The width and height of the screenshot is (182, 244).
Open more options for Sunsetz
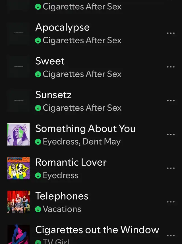171,101
